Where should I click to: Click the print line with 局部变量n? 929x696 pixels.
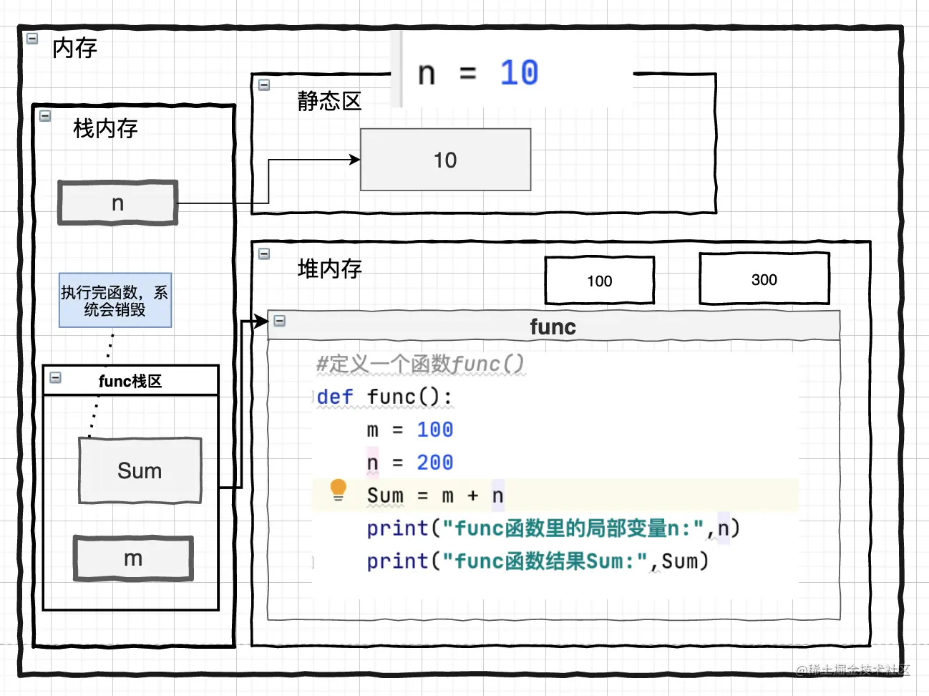[x=553, y=528]
